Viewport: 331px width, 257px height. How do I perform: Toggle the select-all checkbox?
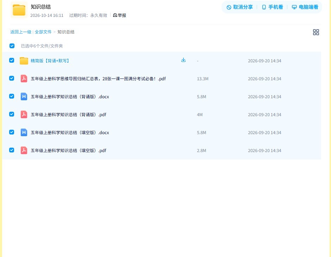pos(12,46)
